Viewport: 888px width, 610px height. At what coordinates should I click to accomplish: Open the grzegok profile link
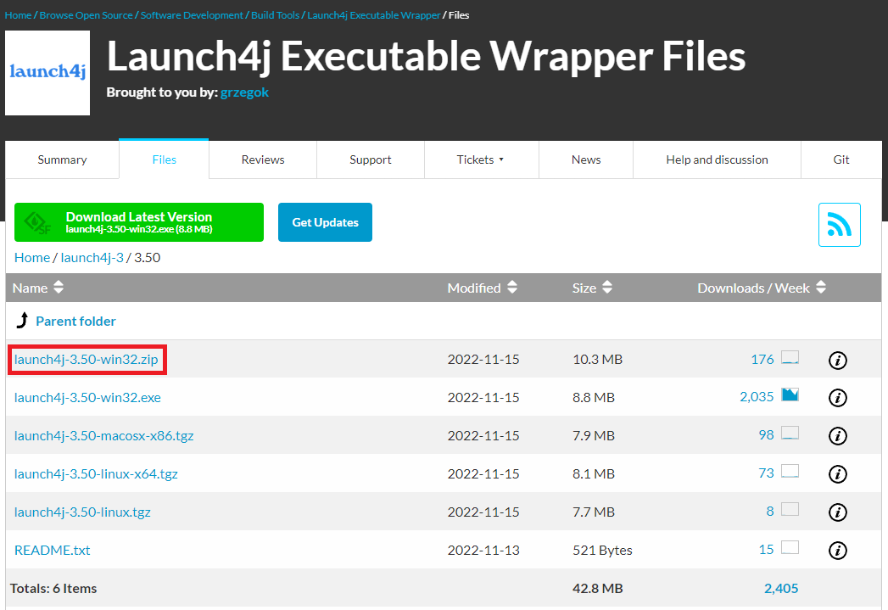pos(244,92)
